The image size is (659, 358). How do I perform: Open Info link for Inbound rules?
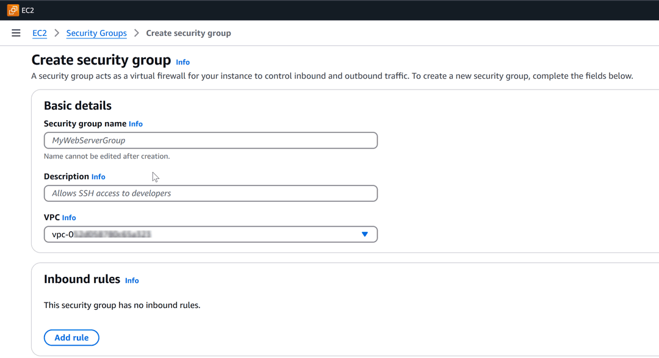tap(132, 281)
